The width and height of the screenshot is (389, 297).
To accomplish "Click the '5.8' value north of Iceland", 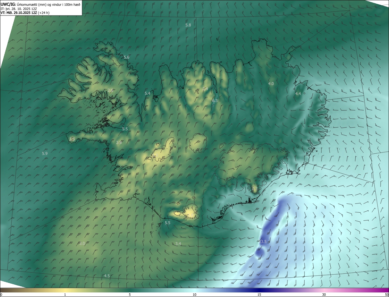I will [188, 25].
